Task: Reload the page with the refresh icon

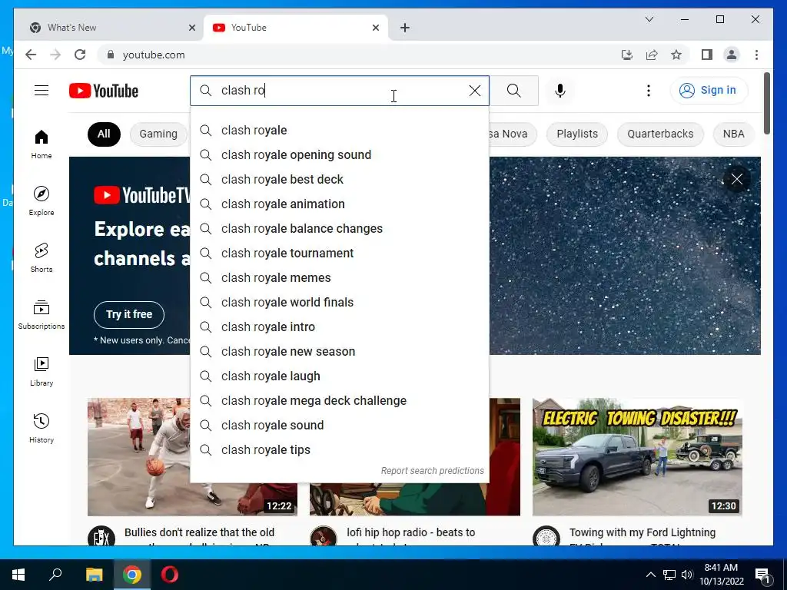Action: pos(80,55)
